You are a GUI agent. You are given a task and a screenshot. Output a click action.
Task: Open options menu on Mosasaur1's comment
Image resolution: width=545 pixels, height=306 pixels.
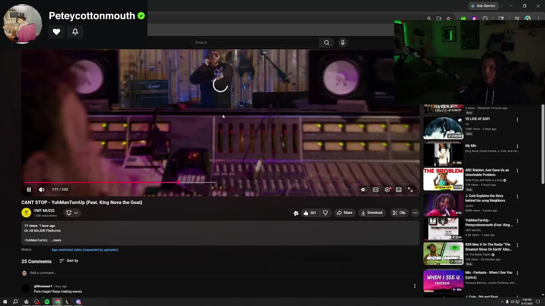[415, 286]
